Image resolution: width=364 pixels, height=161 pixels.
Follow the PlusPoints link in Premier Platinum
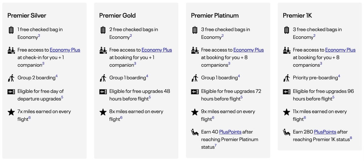[230, 132]
